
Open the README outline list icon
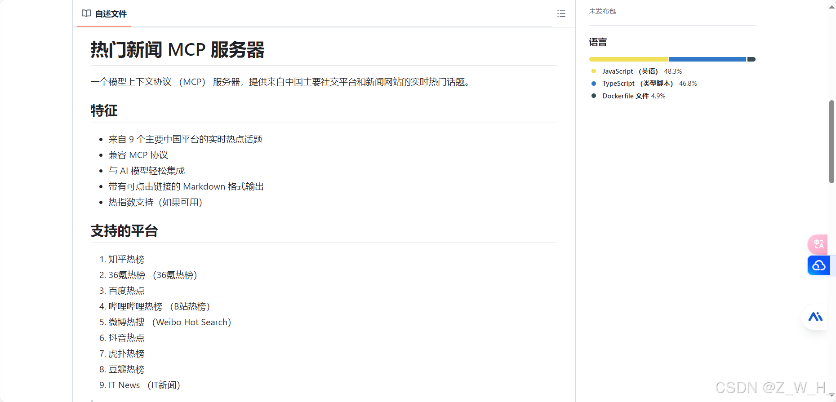coord(561,13)
